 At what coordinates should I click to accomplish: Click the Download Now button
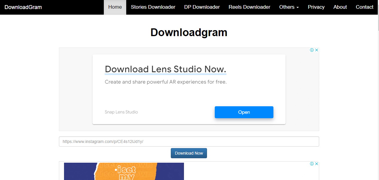click(x=189, y=153)
